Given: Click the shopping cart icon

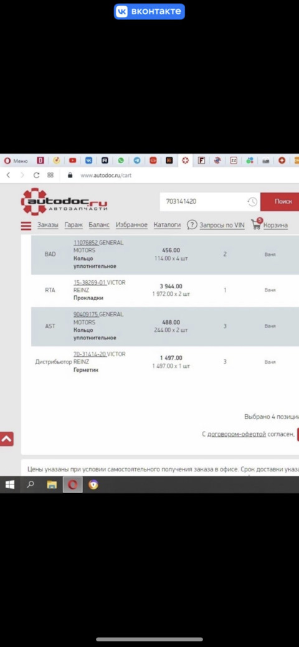Looking at the screenshot, I should [257, 224].
